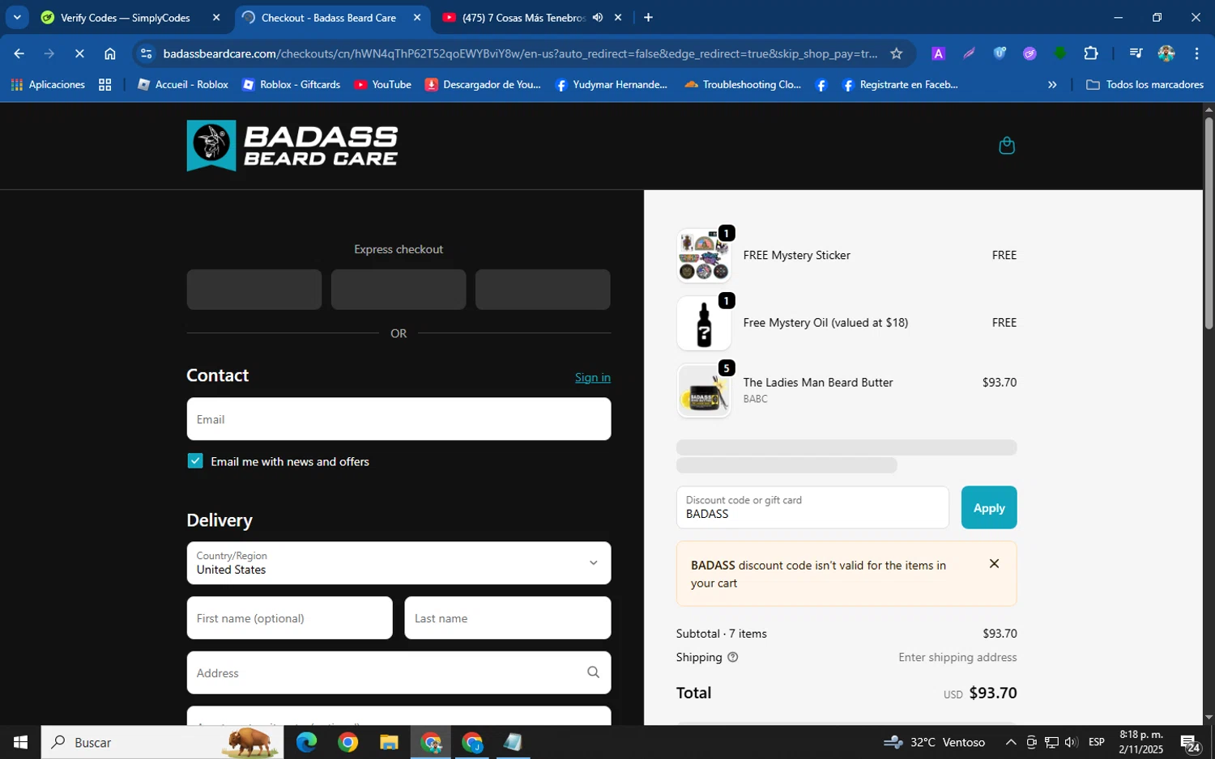Click the Free Mystery Oil product thumbnail
Viewport: 1215px width, 759px height.
[x=704, y=323]
